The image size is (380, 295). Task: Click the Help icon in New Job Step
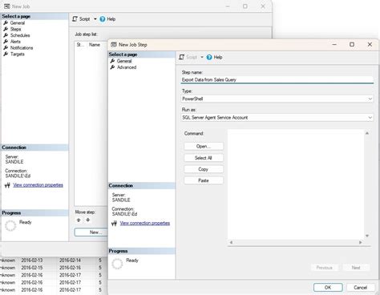pos(209,57)
